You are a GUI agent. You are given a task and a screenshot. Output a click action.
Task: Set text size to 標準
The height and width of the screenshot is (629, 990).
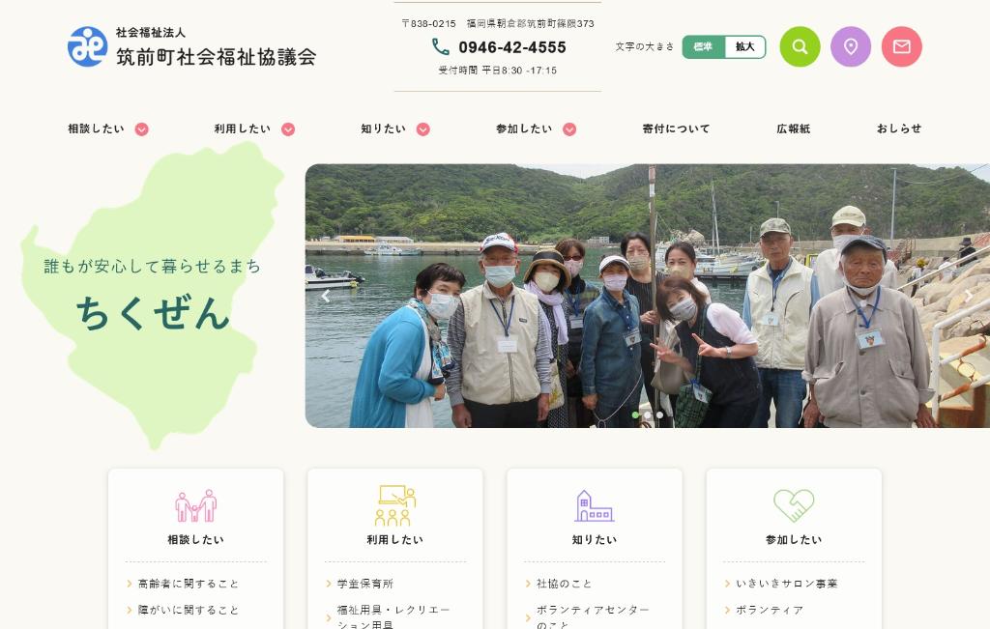pos(704,46)
